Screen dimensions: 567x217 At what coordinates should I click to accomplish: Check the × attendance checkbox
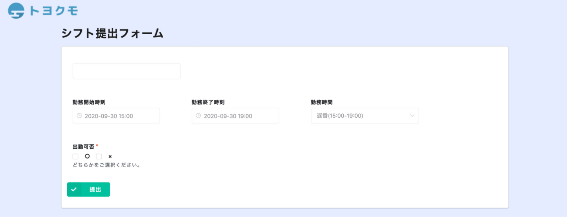coord(99,157)
